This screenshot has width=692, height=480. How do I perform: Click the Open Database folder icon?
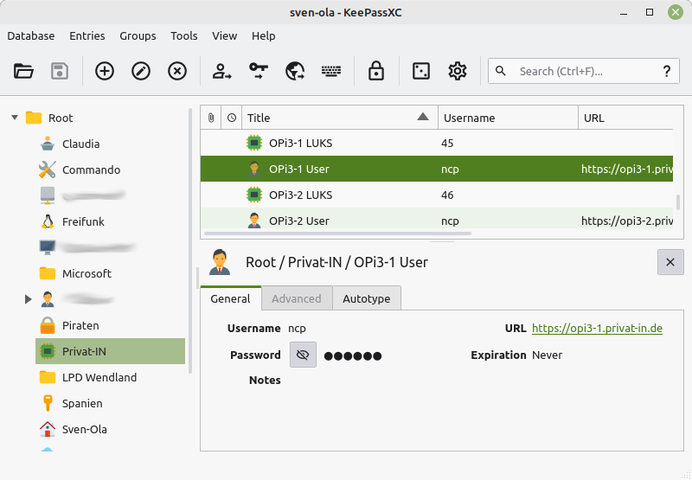23,71
